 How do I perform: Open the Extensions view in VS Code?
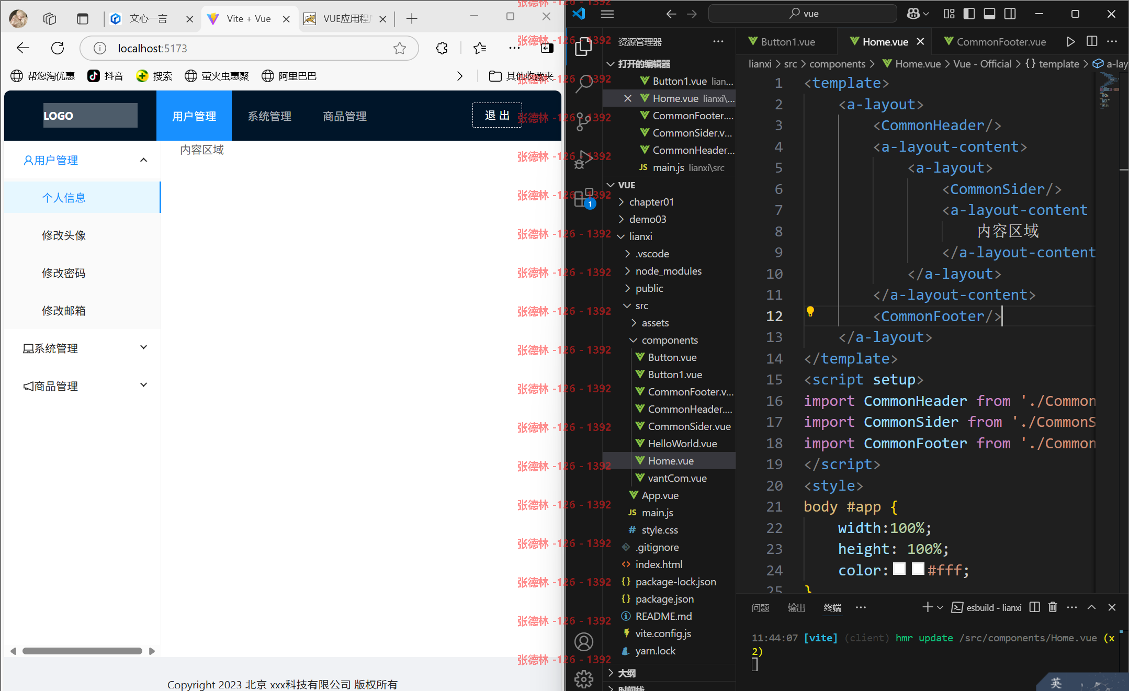[583, 198]
